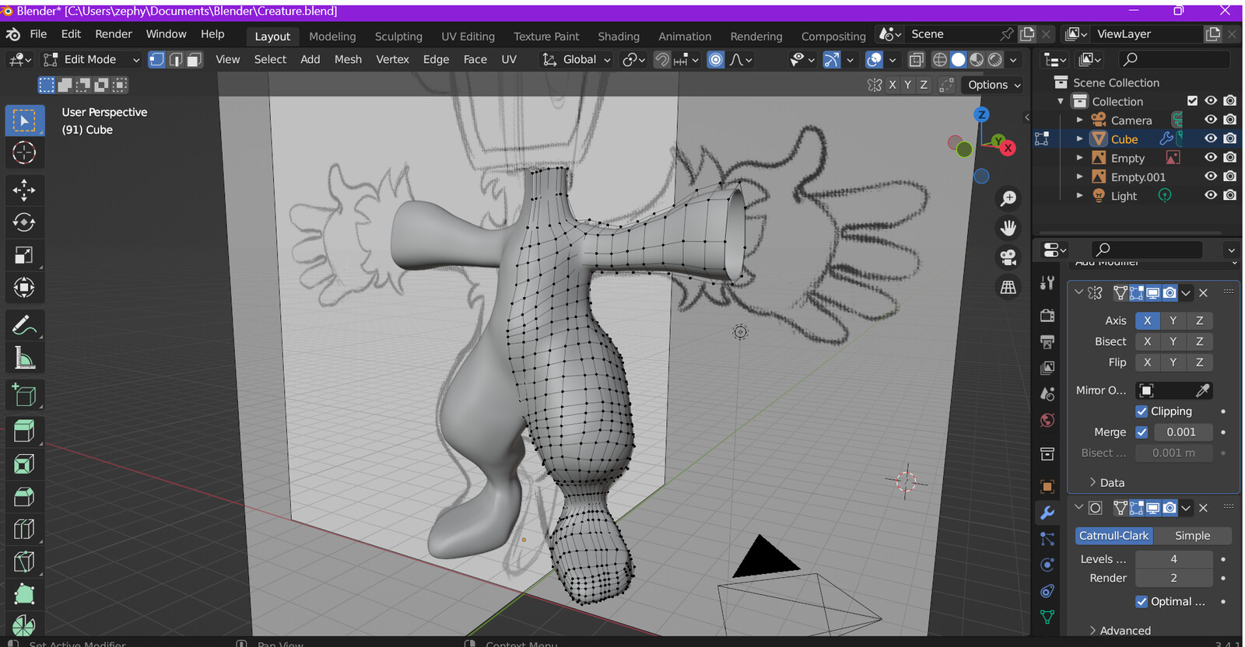Screen dimensions: 1245x647
Task: Open the Edit Mode dropdown
Action: coord(92,59)
